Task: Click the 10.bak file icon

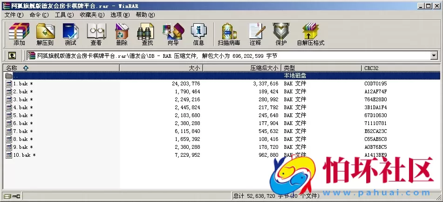Action: [9, 155]
